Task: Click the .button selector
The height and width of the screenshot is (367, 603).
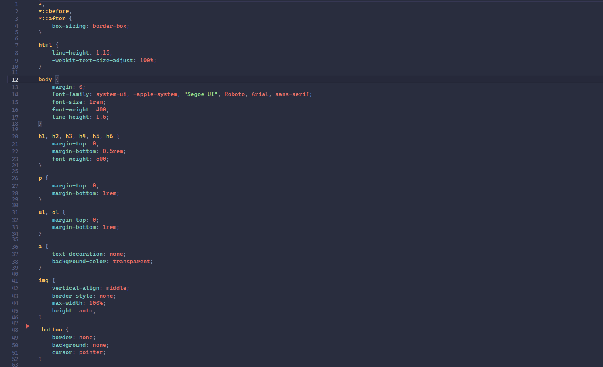Action: click(50, 330)
